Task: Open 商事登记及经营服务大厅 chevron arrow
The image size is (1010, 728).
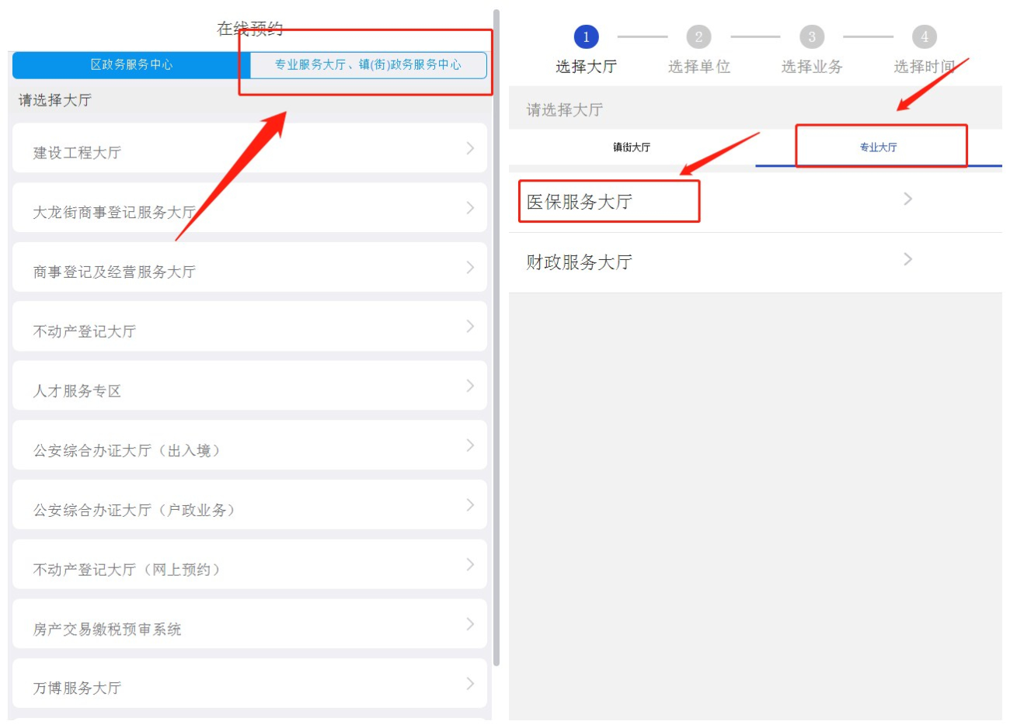Action: point(470,268)
